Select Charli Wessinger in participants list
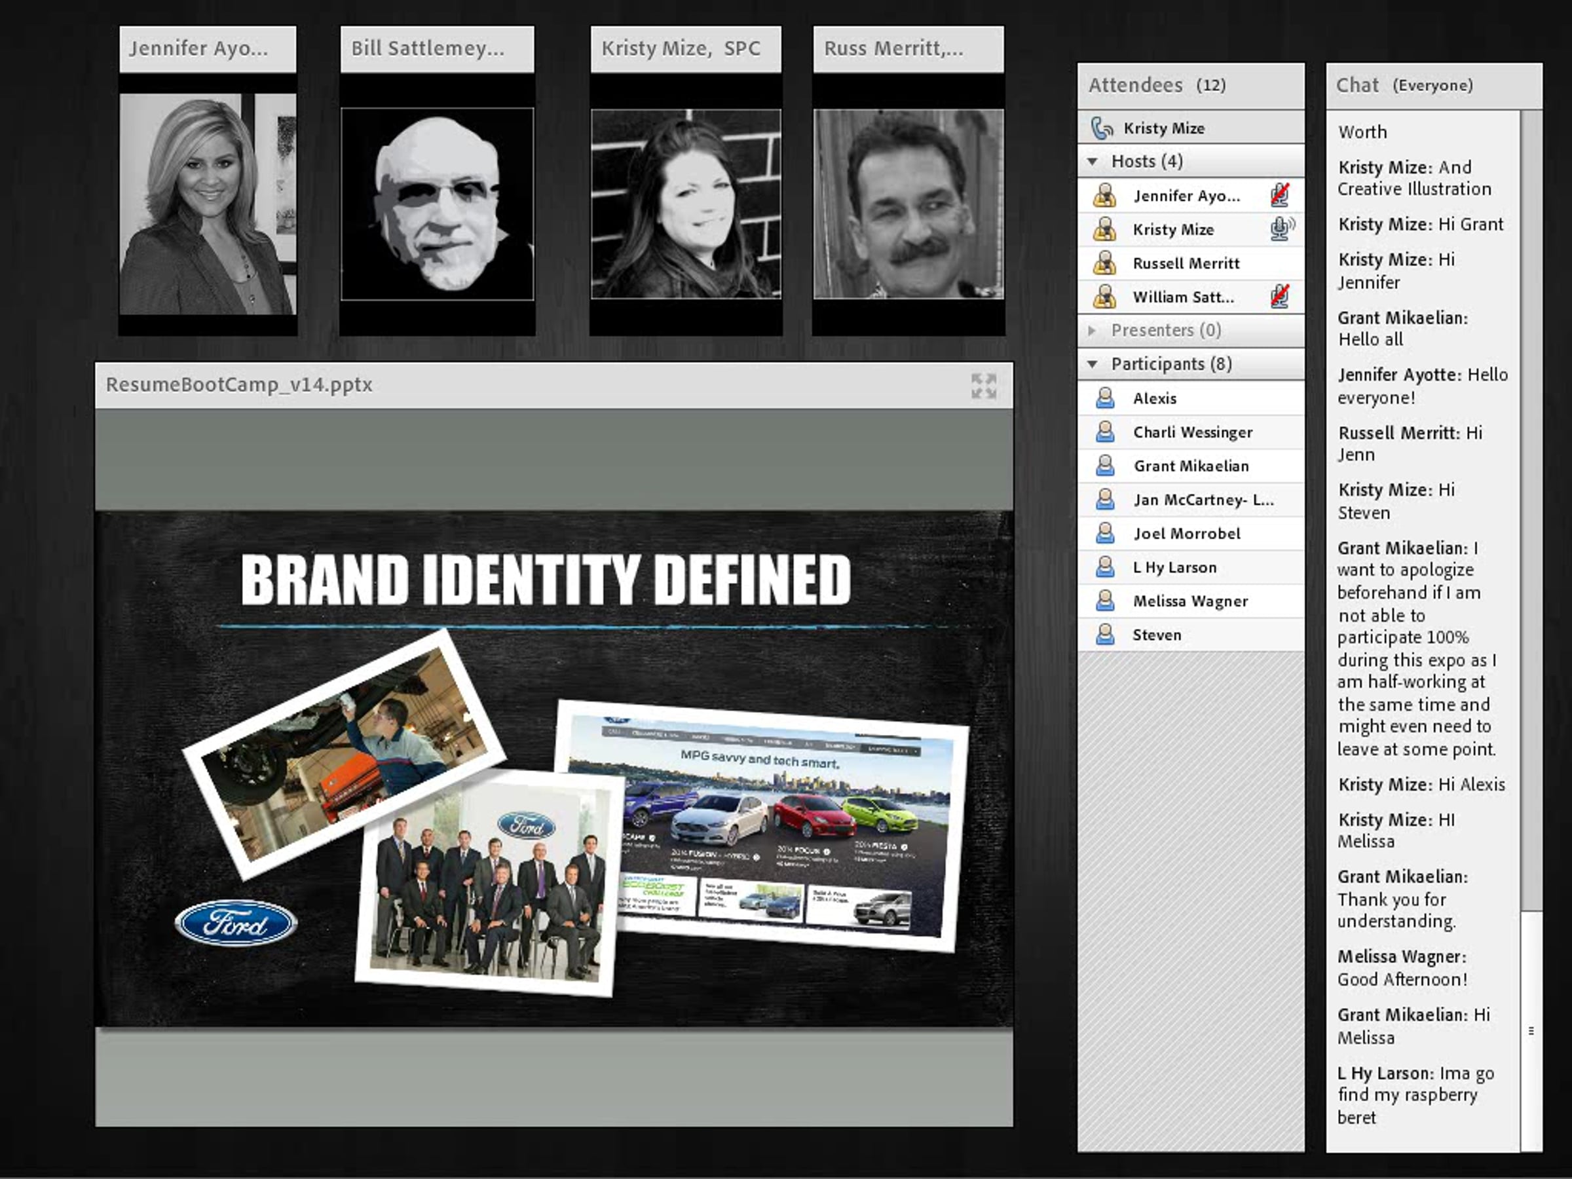The height and width of the screenshot is (1179, 1572). (x=1193, y=432)
